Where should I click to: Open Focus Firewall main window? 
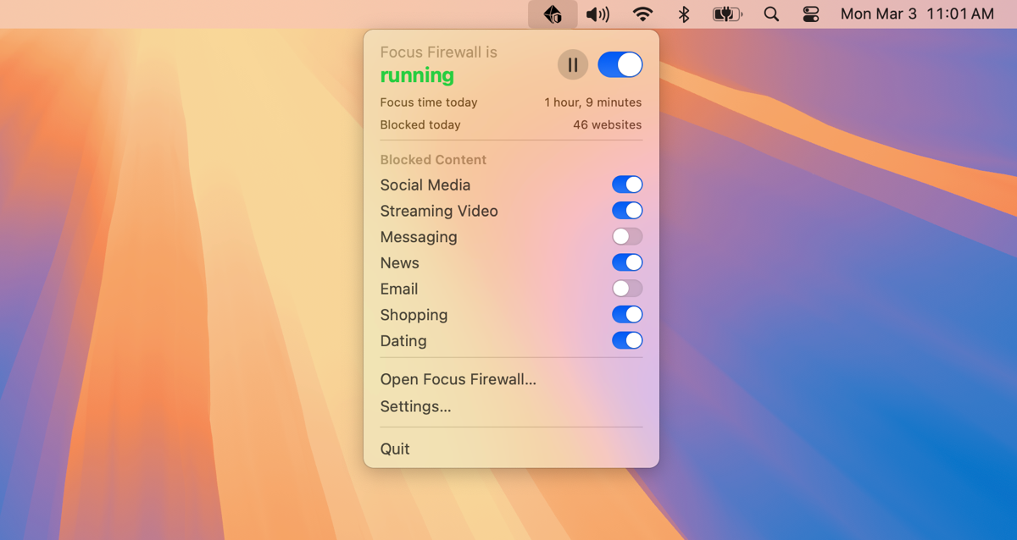pos(458,379)
